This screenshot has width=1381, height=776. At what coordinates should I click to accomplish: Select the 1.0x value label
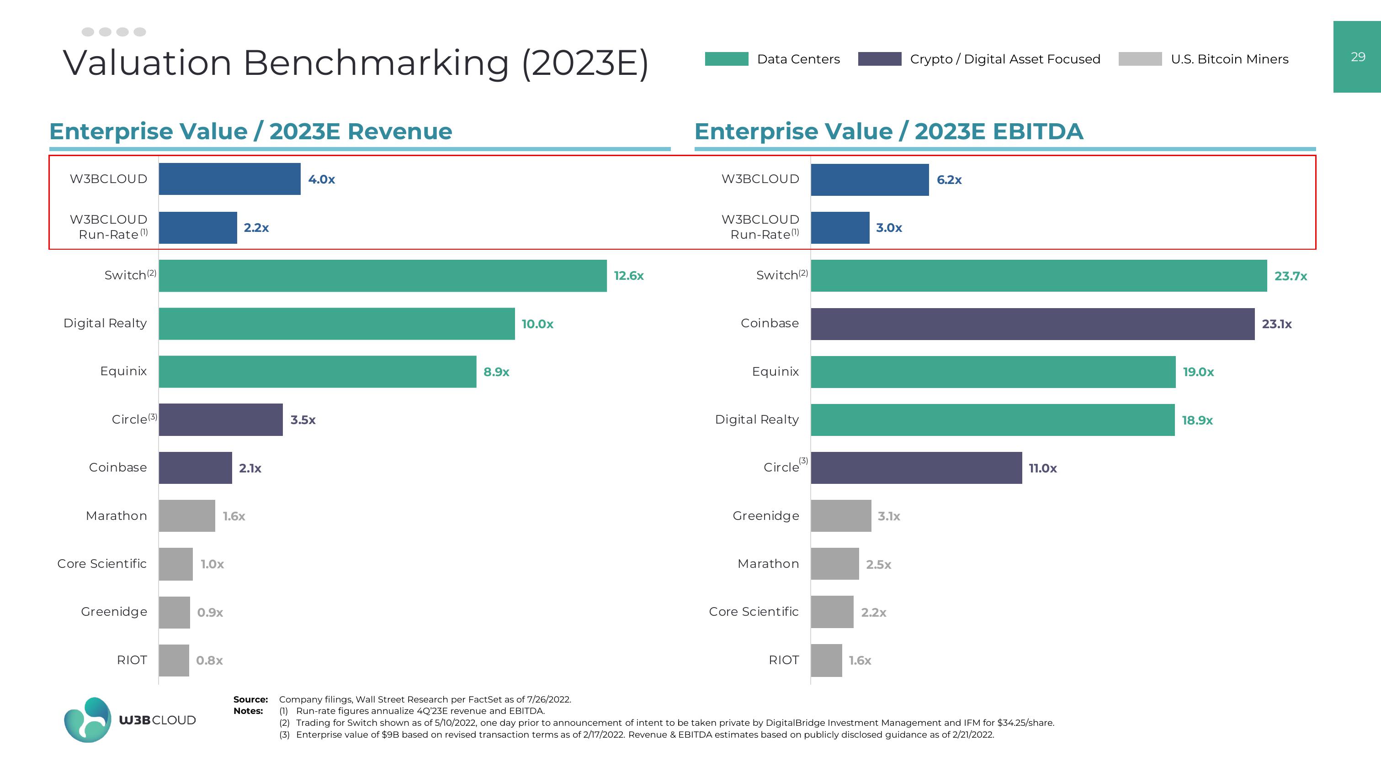tap(212, 564)
